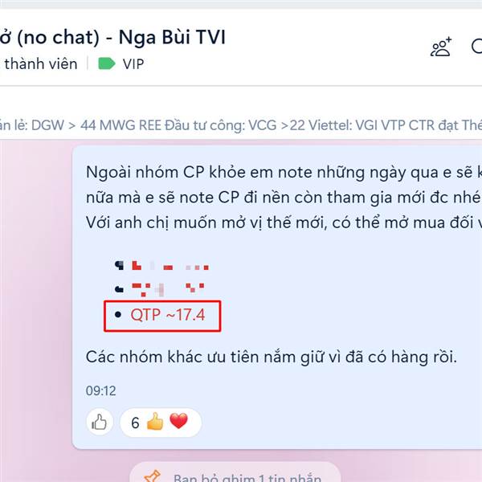This screenshot has height=482, width=482.
Task: Click the VIP label text
Action: click(x=133, y=64)
